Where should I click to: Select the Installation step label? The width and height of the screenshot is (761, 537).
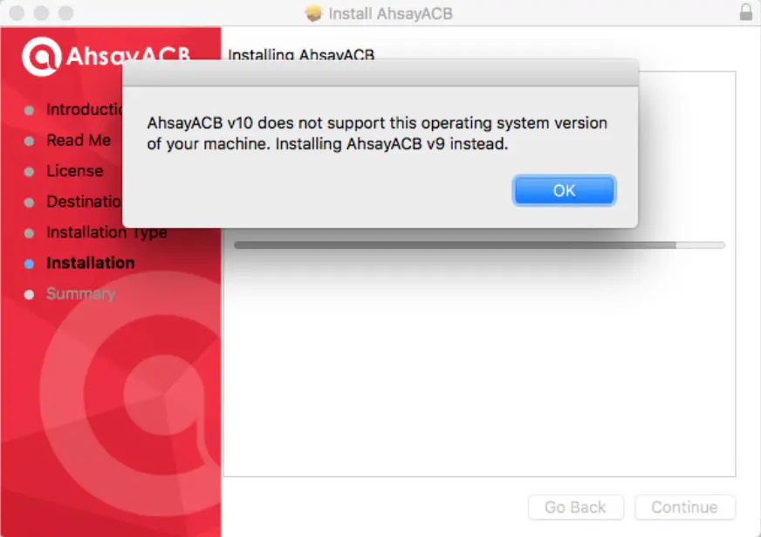coord(91,263)
